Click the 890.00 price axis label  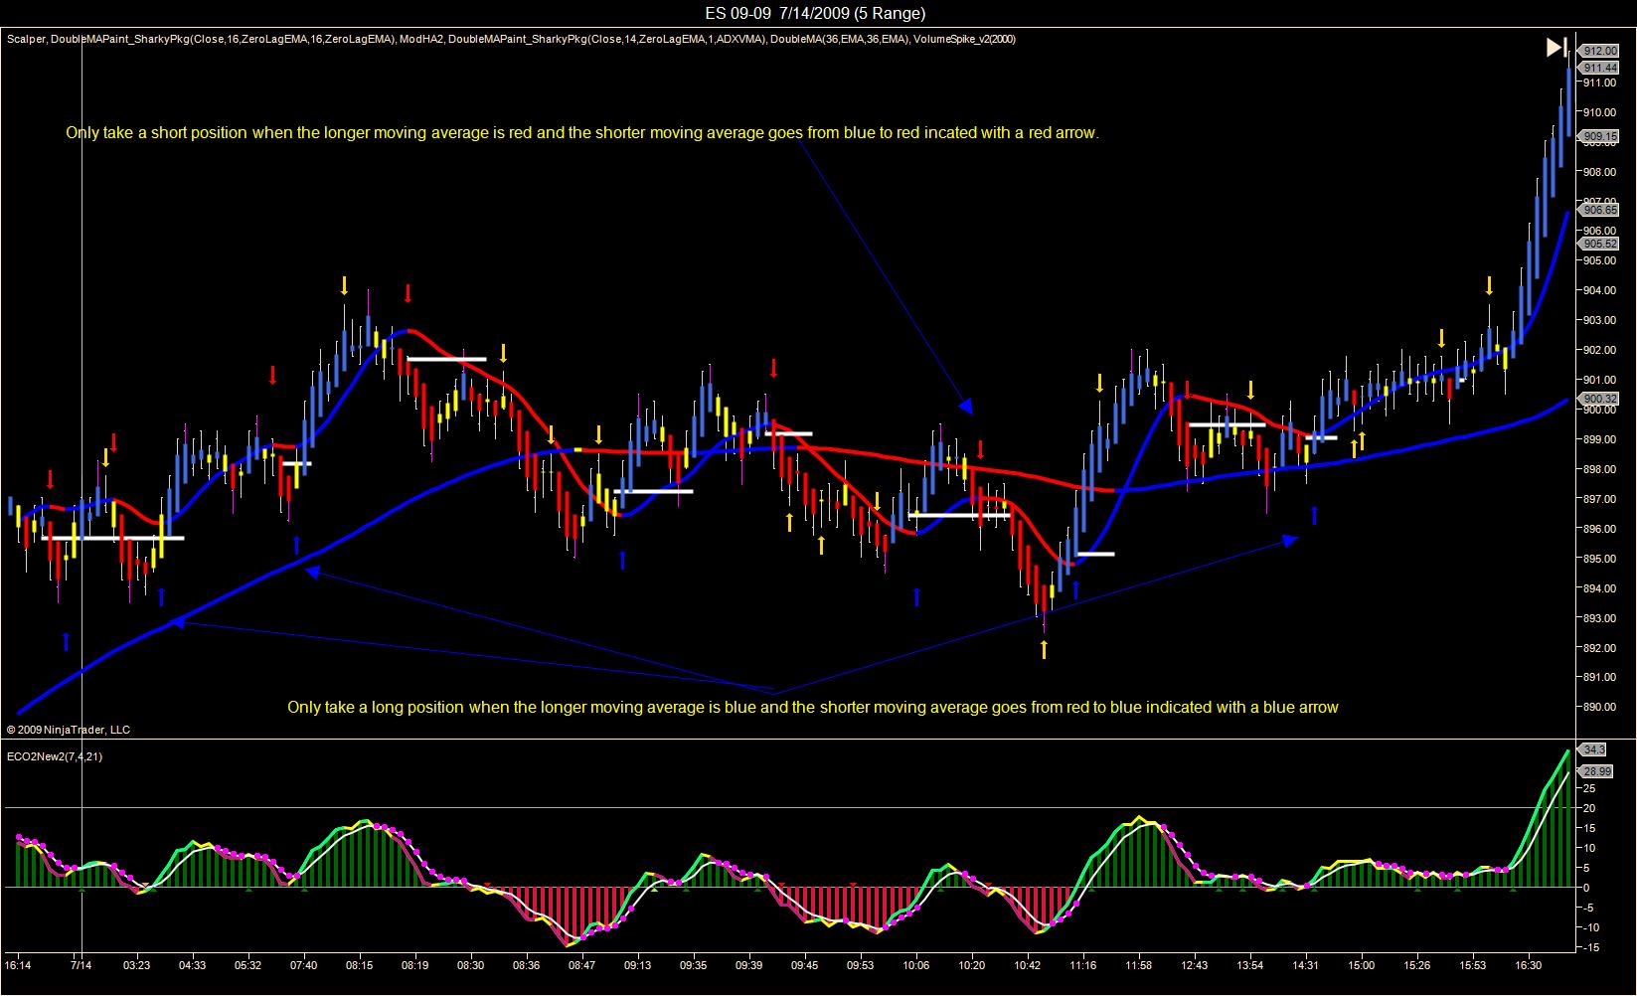point(1599,707)
